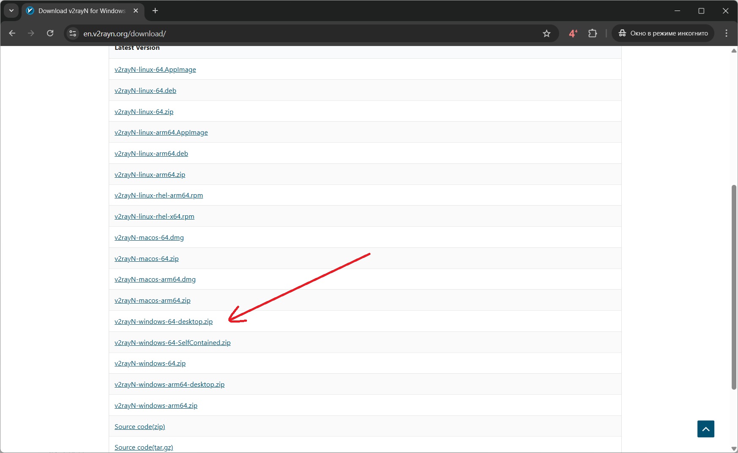Click the incognito window indicator button
This screenshot has width=738, height=453.
pyautogui.click(x=663, y=33)
